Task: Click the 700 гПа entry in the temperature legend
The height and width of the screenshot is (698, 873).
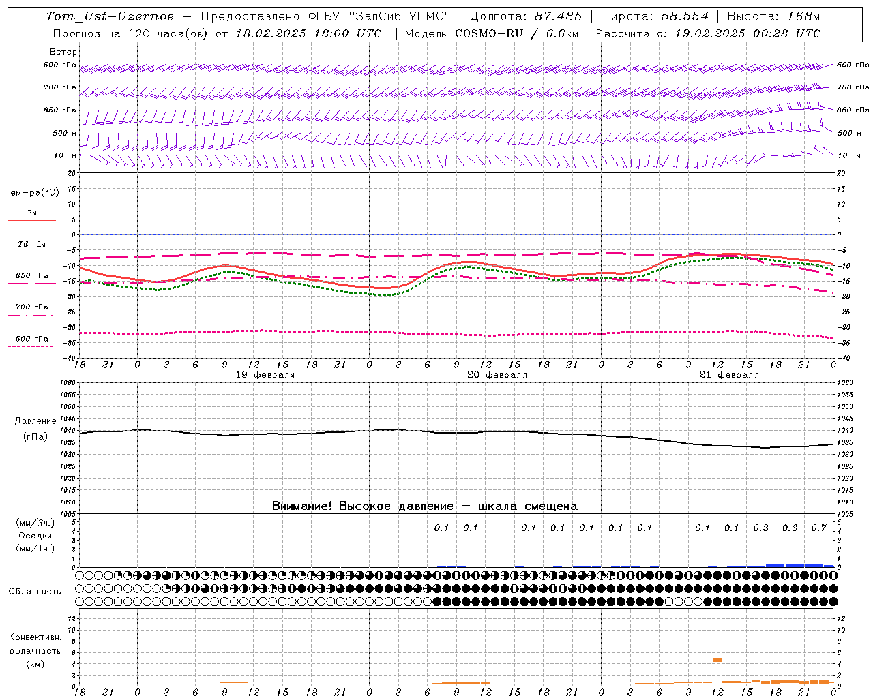Action: click(x=31, y=307)
